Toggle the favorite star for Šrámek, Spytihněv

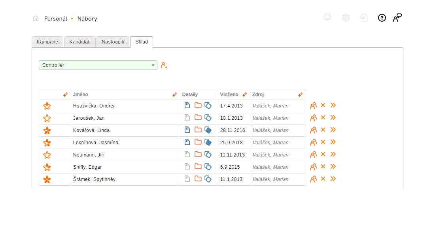point(47,179)
